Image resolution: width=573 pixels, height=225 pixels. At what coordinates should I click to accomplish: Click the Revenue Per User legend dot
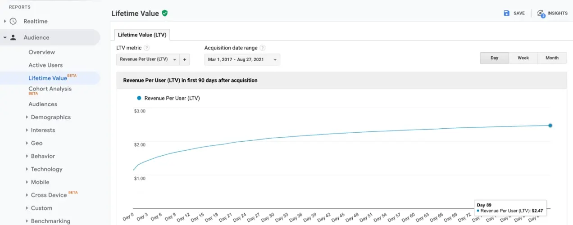[x=139, y=98]
